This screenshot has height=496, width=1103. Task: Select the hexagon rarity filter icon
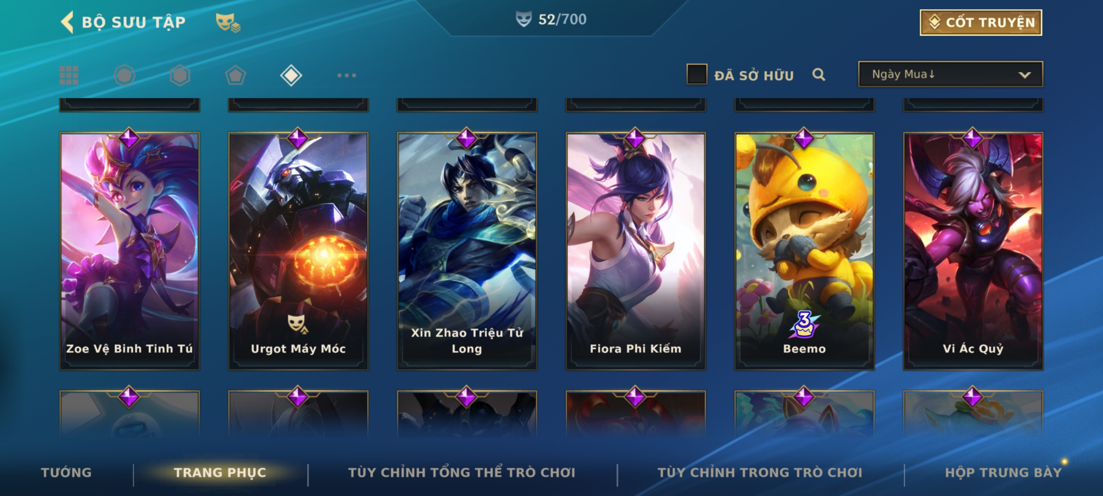pos(180,75)
